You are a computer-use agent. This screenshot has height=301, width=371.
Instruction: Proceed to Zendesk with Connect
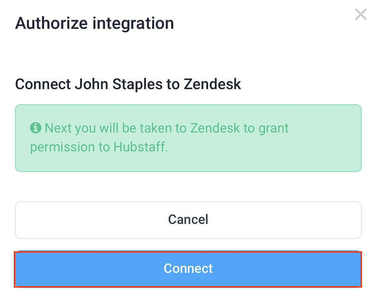(x=188, y=269)
